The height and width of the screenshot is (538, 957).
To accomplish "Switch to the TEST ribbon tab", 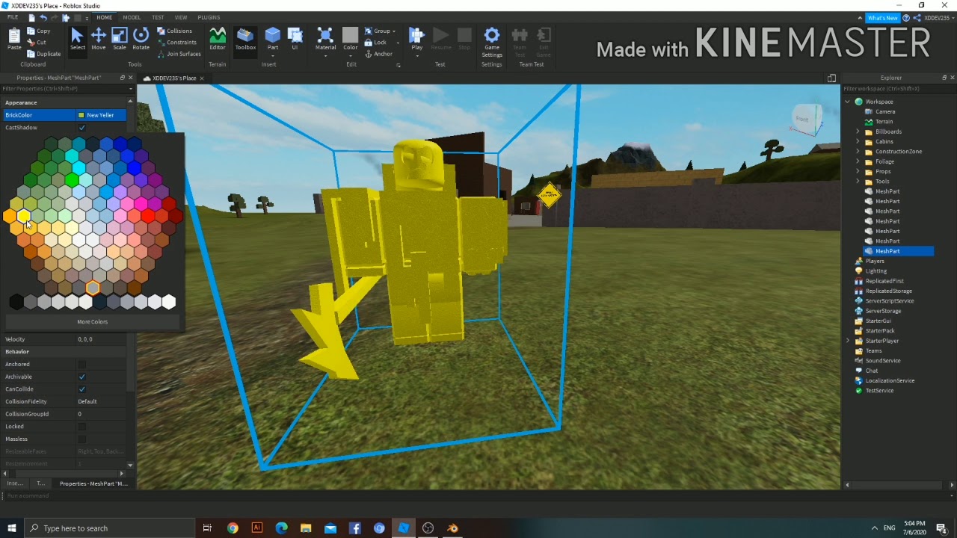I will 158,17.
